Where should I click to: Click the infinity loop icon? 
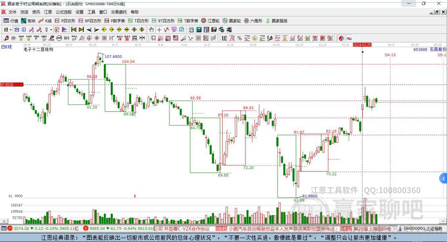pos(349,38)
